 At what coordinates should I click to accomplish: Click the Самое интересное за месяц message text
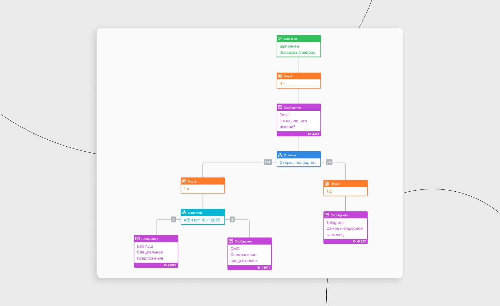point(344,231)
